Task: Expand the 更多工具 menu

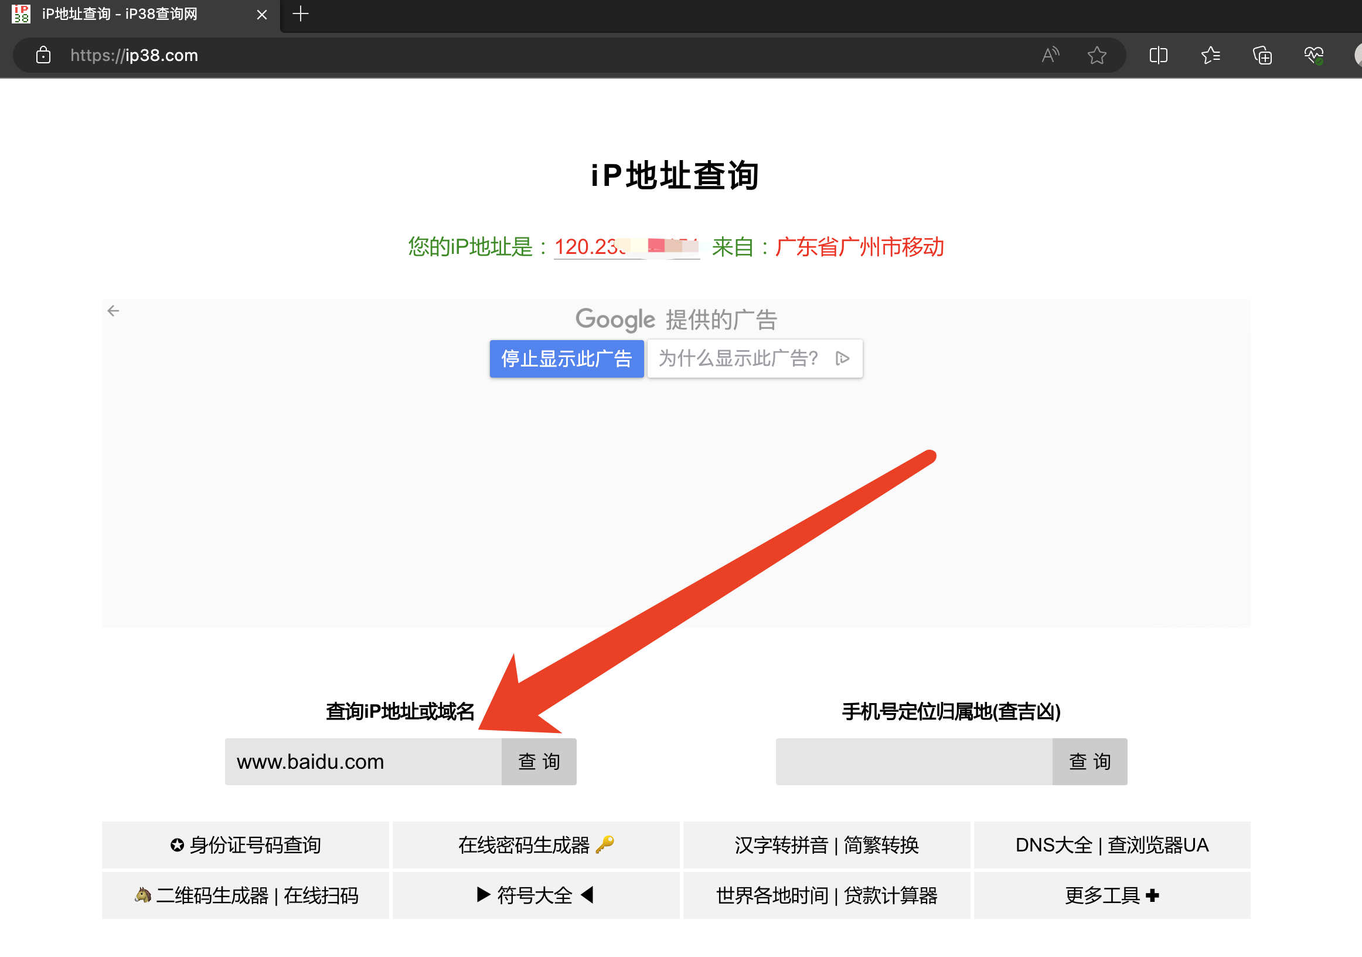Action: 1111,895
